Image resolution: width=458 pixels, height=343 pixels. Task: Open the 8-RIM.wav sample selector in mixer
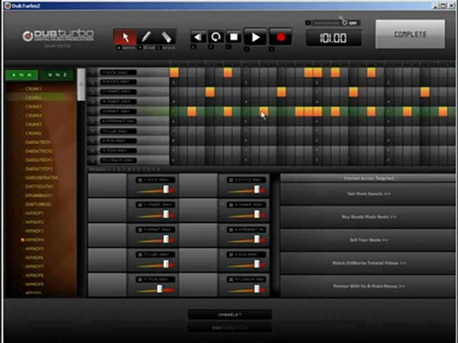tap(246, 254)
